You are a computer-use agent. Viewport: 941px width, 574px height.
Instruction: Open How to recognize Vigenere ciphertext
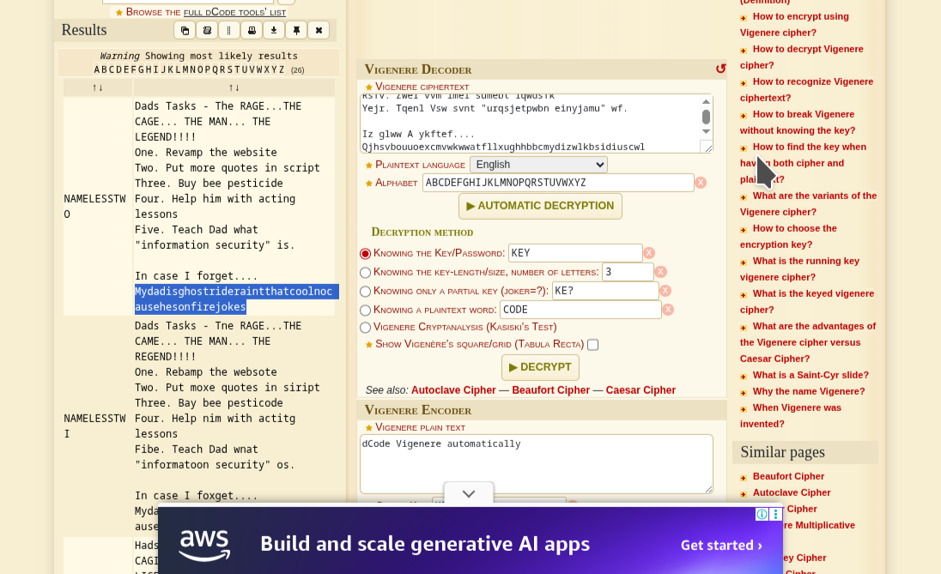[806, 89]
